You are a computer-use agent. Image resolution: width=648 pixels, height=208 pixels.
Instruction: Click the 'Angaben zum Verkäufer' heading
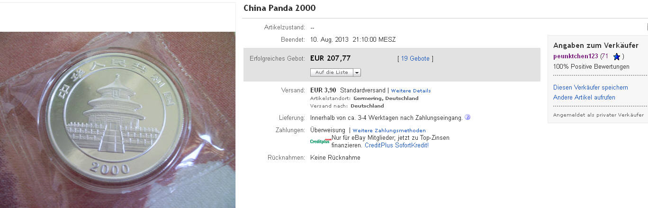click(x=596, y=45)
